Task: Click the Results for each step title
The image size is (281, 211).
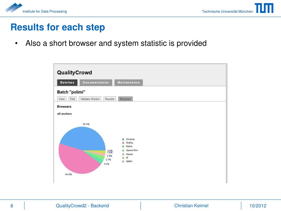Action: coord(58,27)
